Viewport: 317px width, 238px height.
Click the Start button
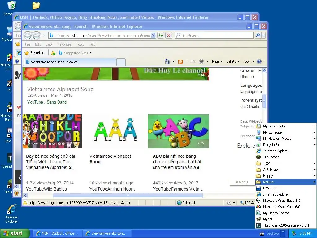coord(15,234)
